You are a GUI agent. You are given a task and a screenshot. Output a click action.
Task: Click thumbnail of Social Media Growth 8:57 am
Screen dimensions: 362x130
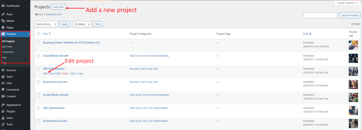coord(353,97)
